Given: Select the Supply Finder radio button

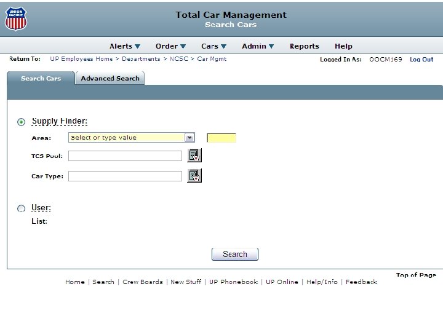Looking at the screenshot, I should (x=21, y=122).
